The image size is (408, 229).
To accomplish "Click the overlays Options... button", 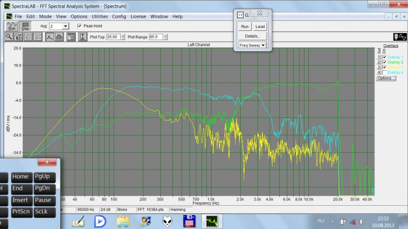I will tap(386, 78).
